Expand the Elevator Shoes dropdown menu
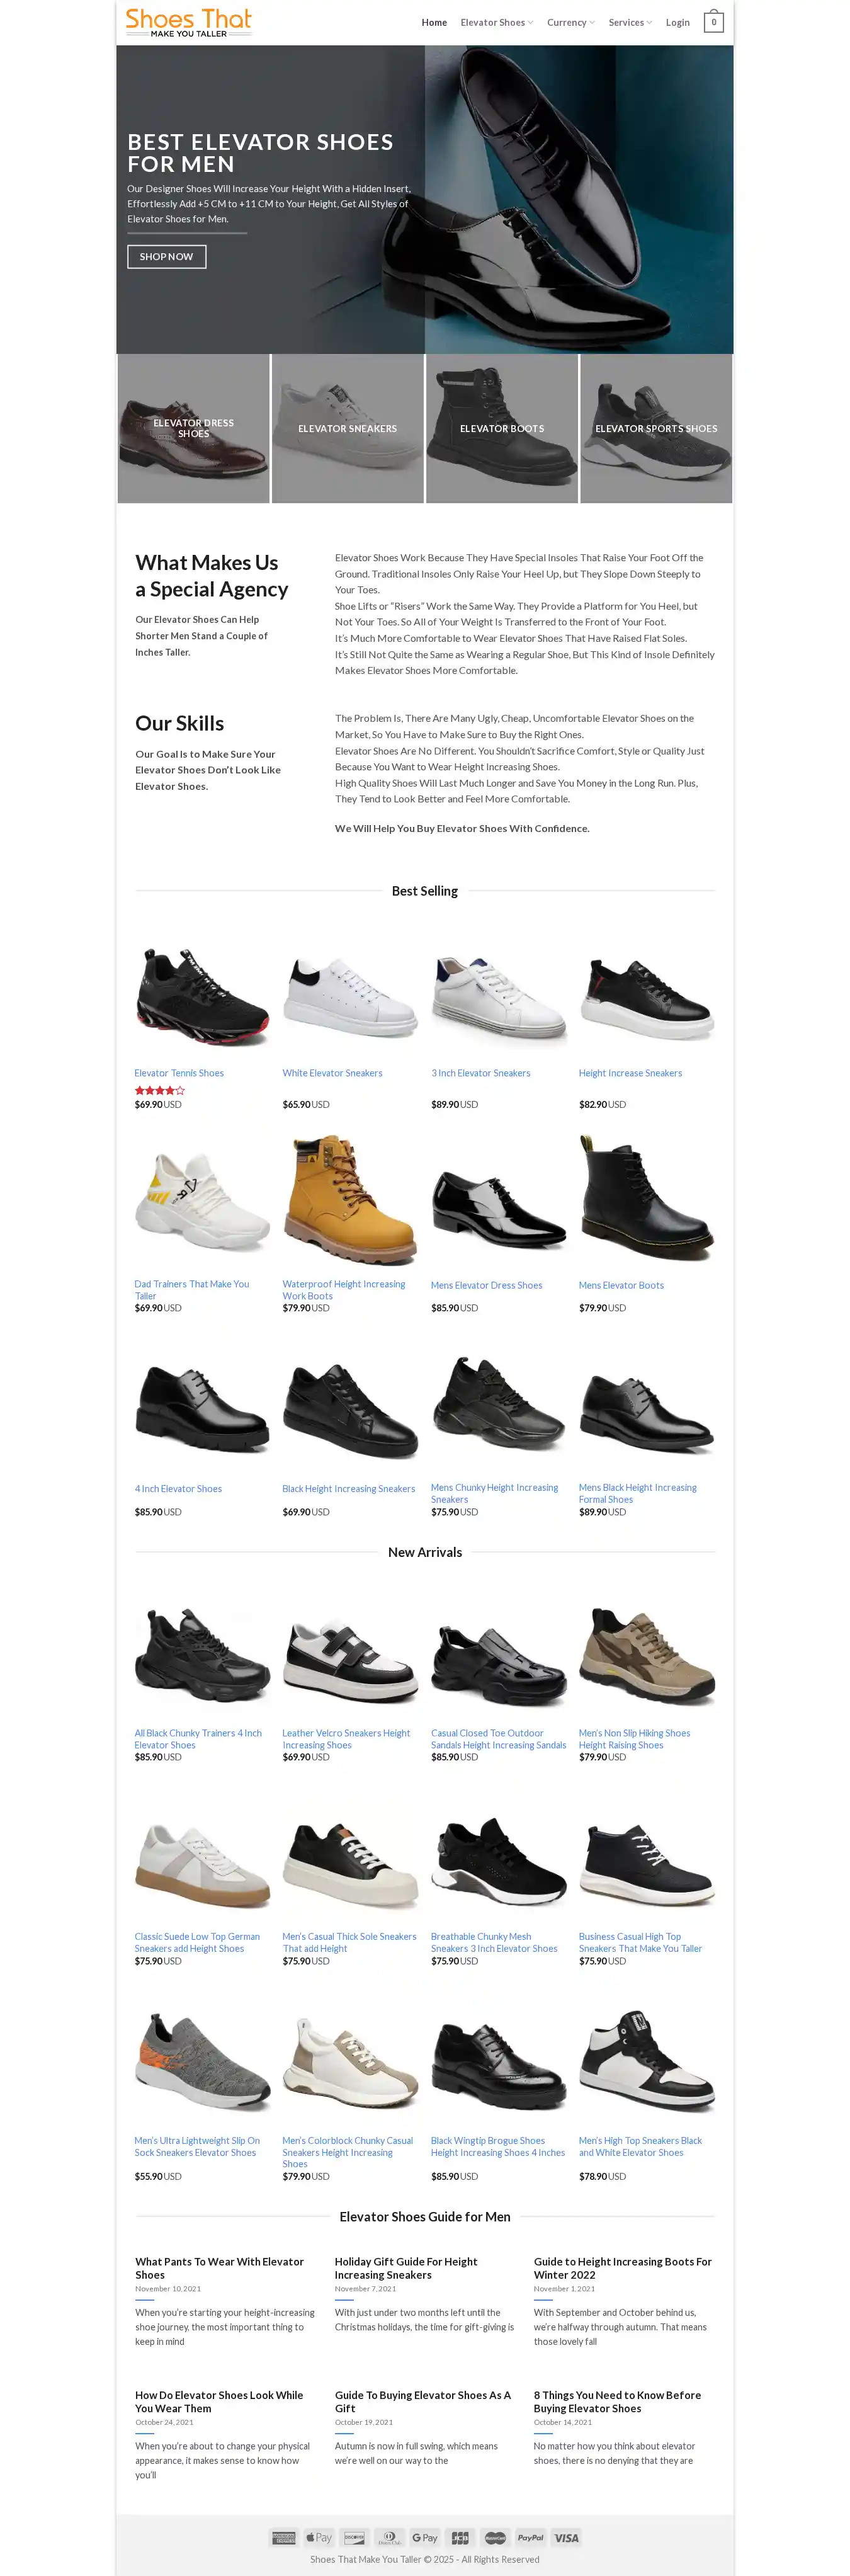 [x=497, y=22]
